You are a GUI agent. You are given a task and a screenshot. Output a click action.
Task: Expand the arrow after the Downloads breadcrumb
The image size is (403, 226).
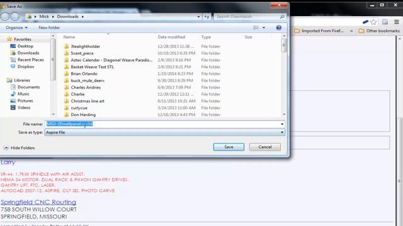click(82, 17)
